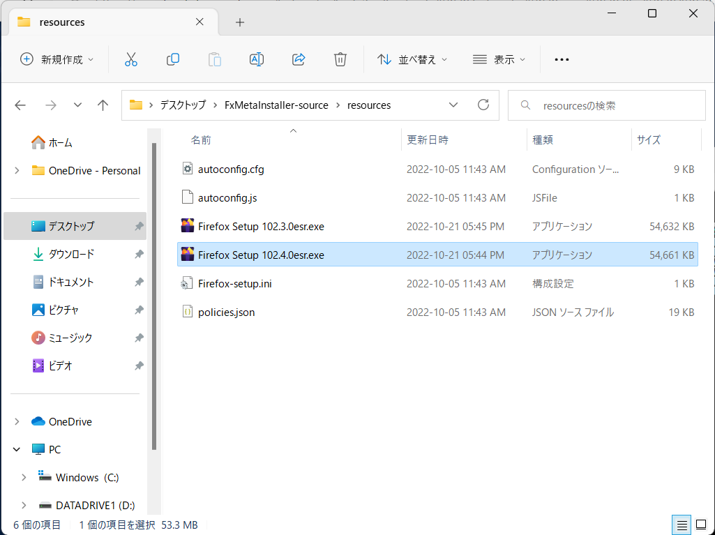This screenshot has width=715, height=535.
Task: Click FxMetaInstaller-source in the breadcrumb
Action: point(276,105)
